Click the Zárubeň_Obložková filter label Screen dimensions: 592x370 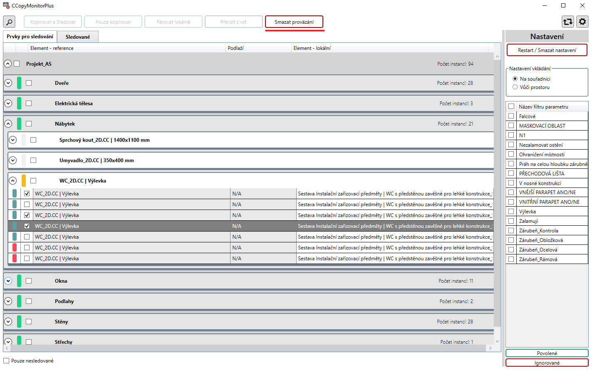pos(541,240)
